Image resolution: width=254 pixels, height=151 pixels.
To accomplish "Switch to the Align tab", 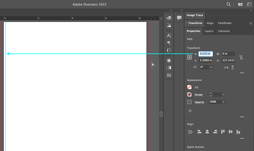I will pyautogui.click(x=210, y=23).
